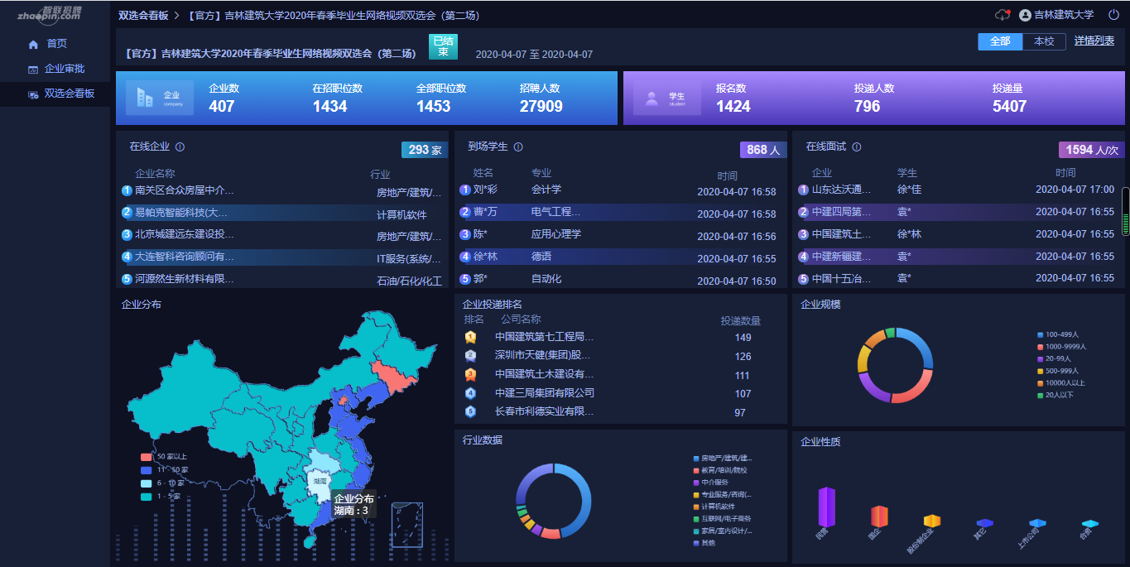Image resolution: width=1130 pixels, height=567 pixels.
Task: Toggle the 房地产/建筑 industry legend entry
Action: 723,458
